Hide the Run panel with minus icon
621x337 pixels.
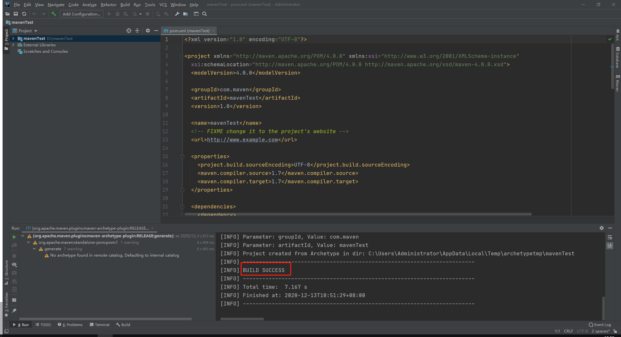[610, 228]
